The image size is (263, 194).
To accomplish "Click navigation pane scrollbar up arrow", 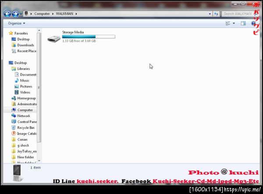I will (39, 31).
